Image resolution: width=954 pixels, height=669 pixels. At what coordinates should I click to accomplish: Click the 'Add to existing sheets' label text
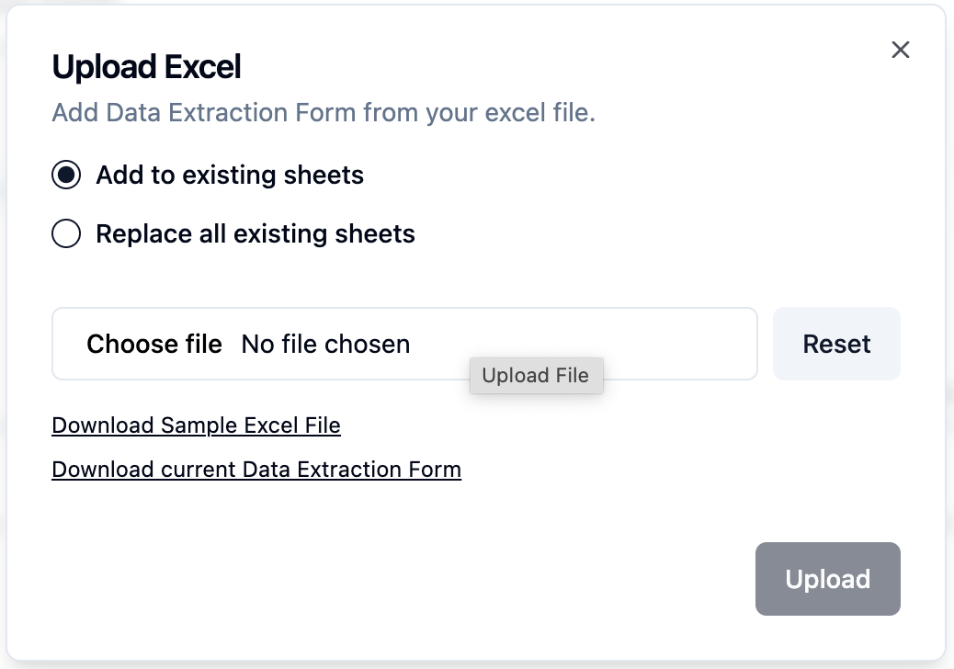[230, 175]
